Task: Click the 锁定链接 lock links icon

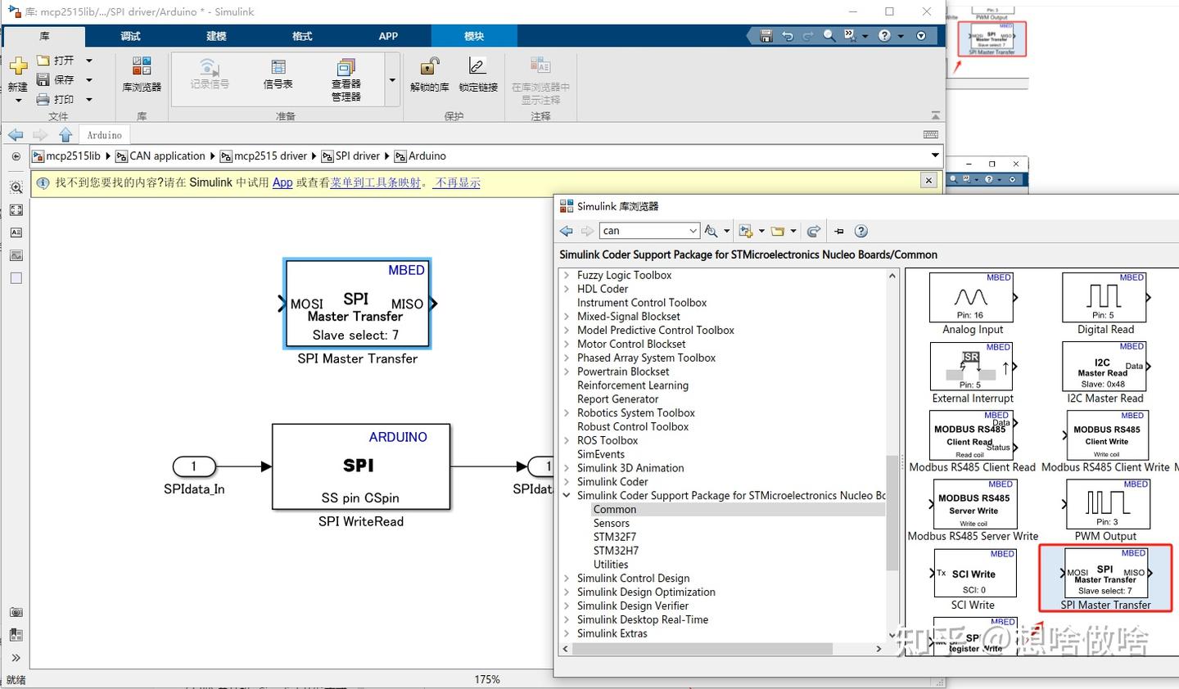Action: (477, 66)
